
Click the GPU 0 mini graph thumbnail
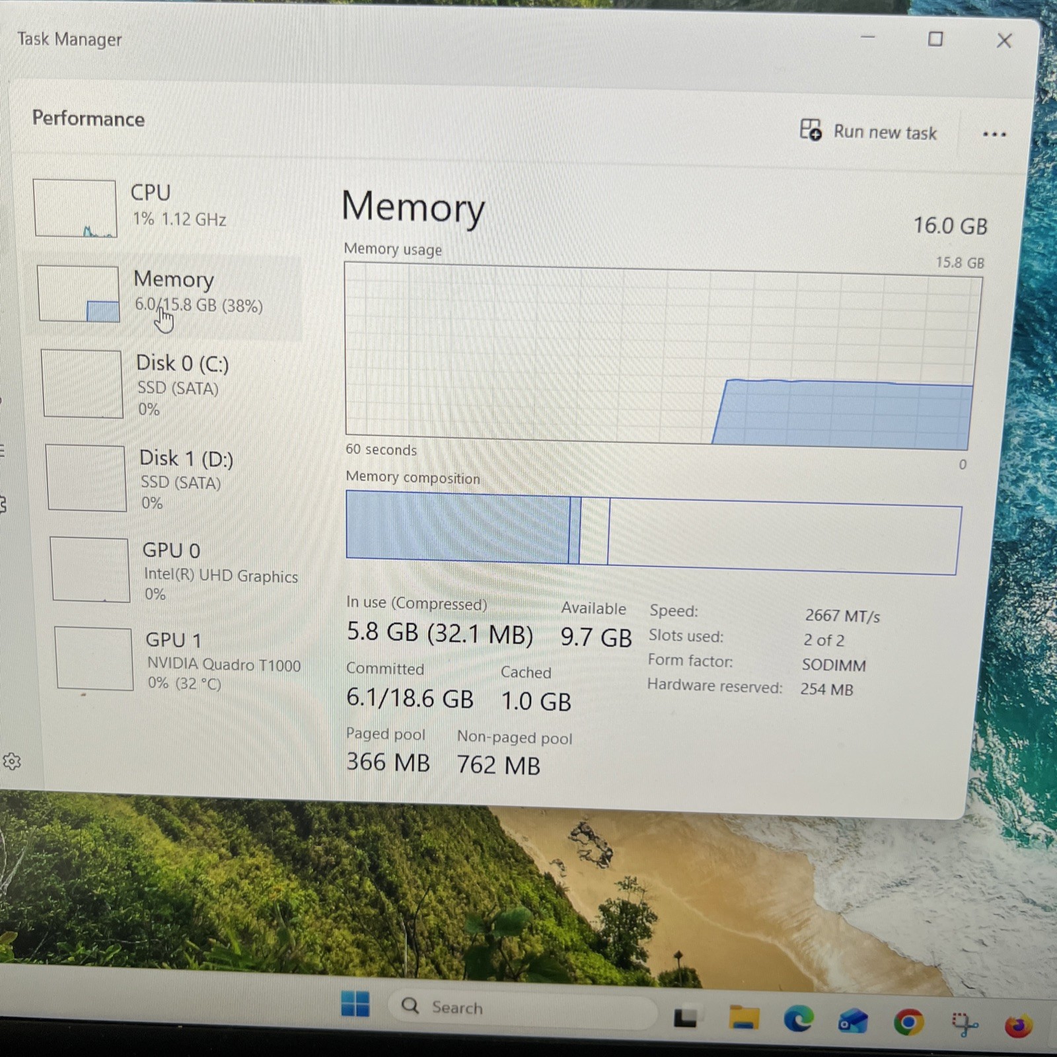(90, 569)
